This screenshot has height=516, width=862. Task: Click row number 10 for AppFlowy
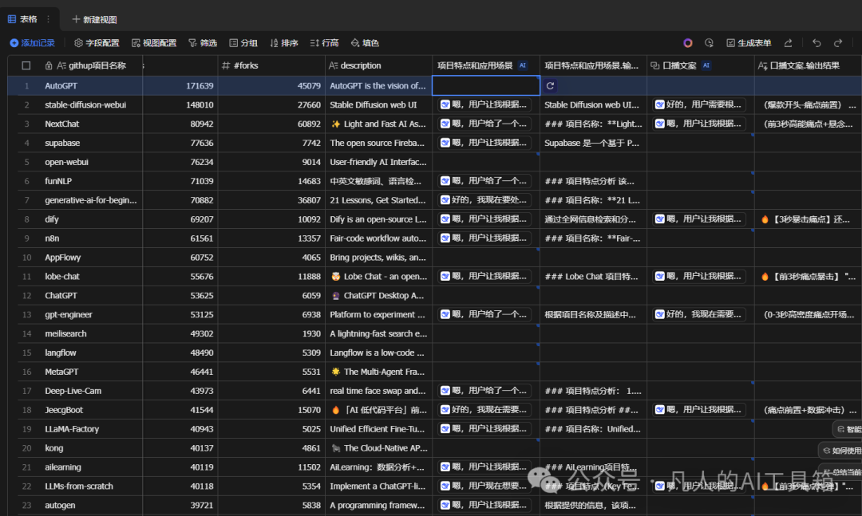click(x=26, y=257)
